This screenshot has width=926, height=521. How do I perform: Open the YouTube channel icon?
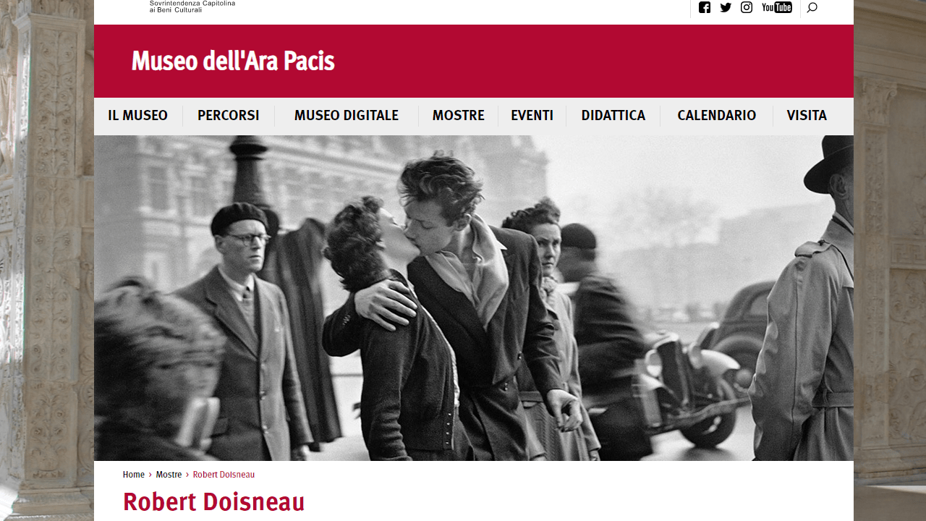777,7
